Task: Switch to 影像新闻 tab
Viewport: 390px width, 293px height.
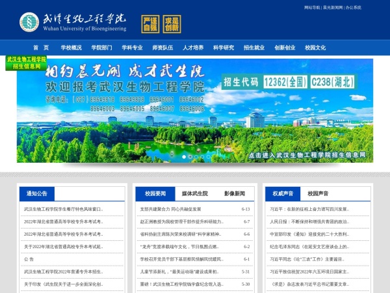Action: [x=235, y=193]
